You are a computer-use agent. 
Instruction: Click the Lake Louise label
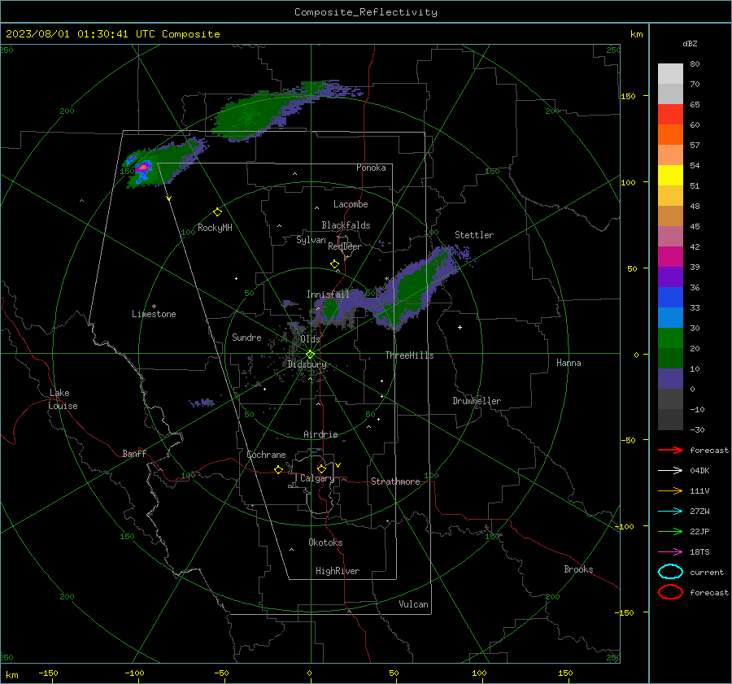(x=63, y=399)
